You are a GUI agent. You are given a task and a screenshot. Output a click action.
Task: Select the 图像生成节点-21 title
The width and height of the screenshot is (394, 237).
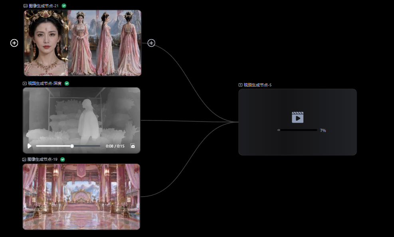(44, 6)
